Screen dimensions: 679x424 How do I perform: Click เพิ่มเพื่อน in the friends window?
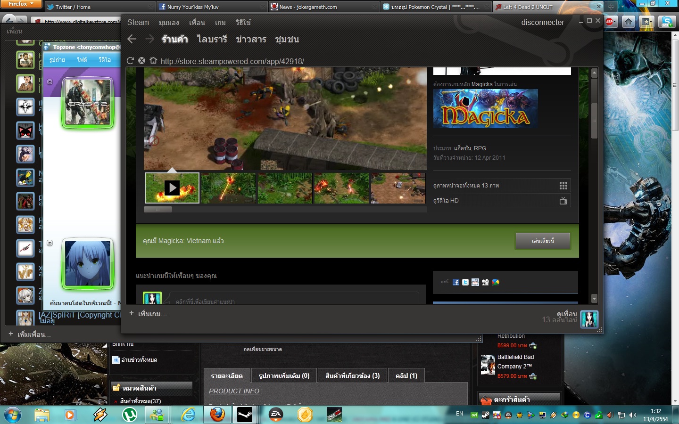(x=29, y=334)
